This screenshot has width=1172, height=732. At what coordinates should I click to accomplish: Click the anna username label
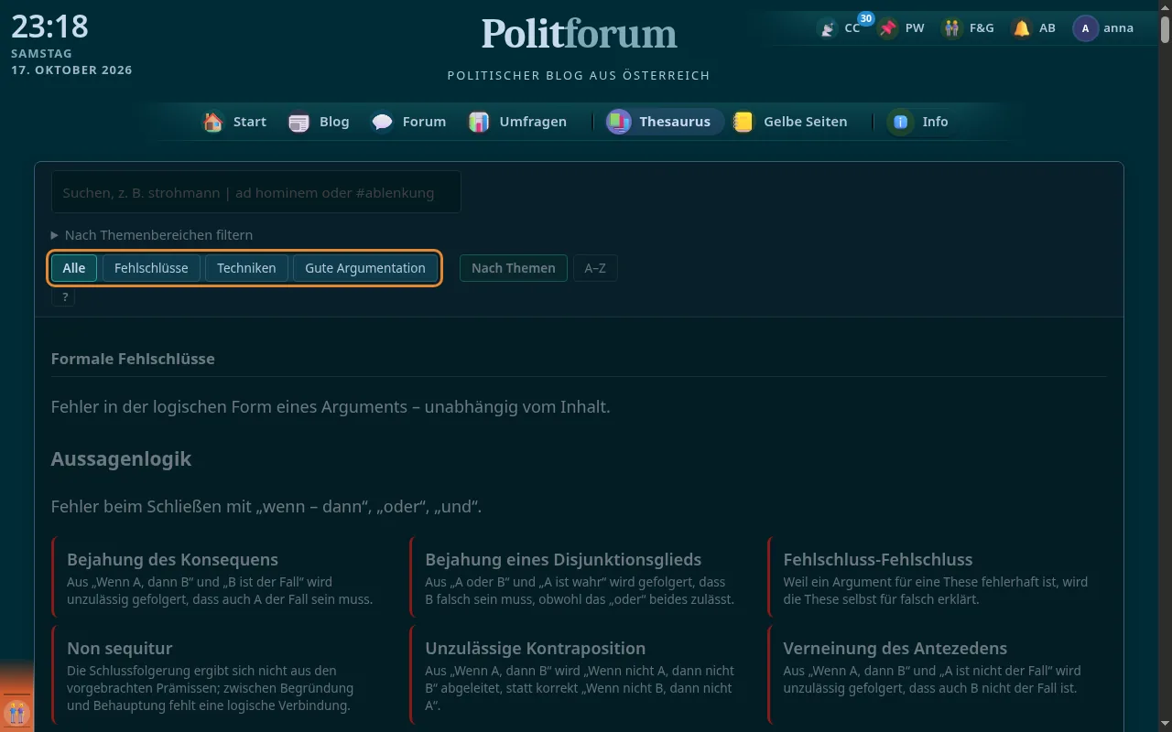[x=1119, y=28]
